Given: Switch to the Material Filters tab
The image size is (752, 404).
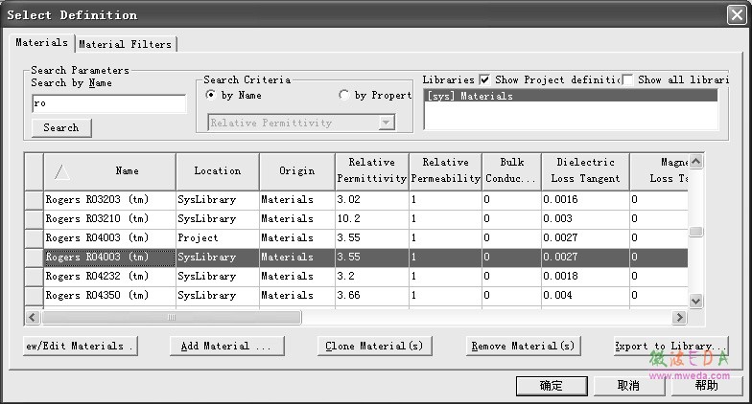Looking at the screenshot, I should point(125,44).
